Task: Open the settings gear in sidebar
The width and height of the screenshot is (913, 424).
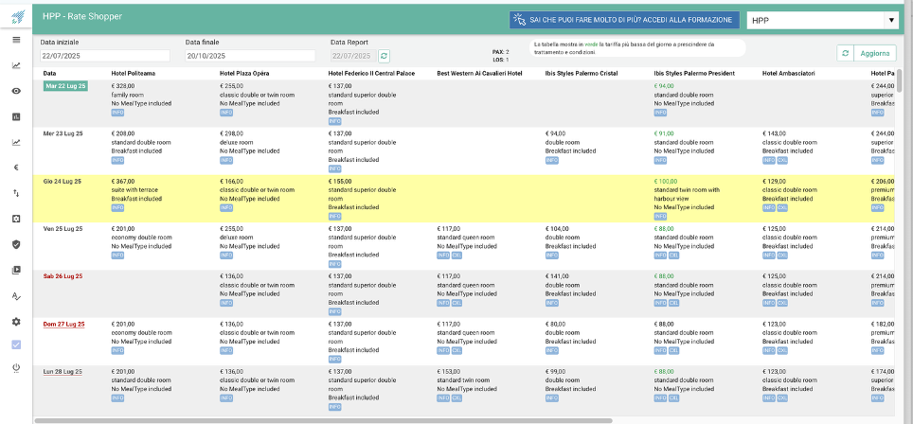Action: click(16, 321)
